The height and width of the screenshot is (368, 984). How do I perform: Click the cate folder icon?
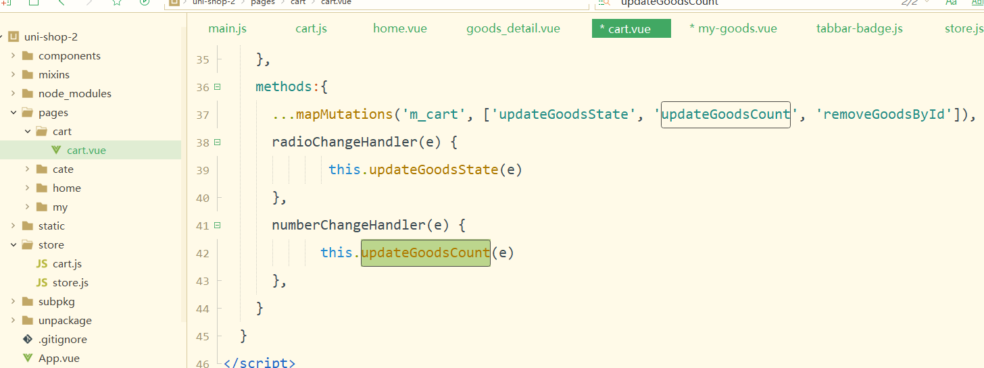click(x=41, y=169)
